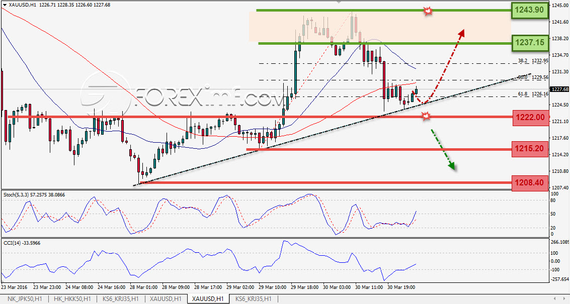Click the Stoch(5,3,3) indicator label
The image size is (570, 304).
[34, 195]
